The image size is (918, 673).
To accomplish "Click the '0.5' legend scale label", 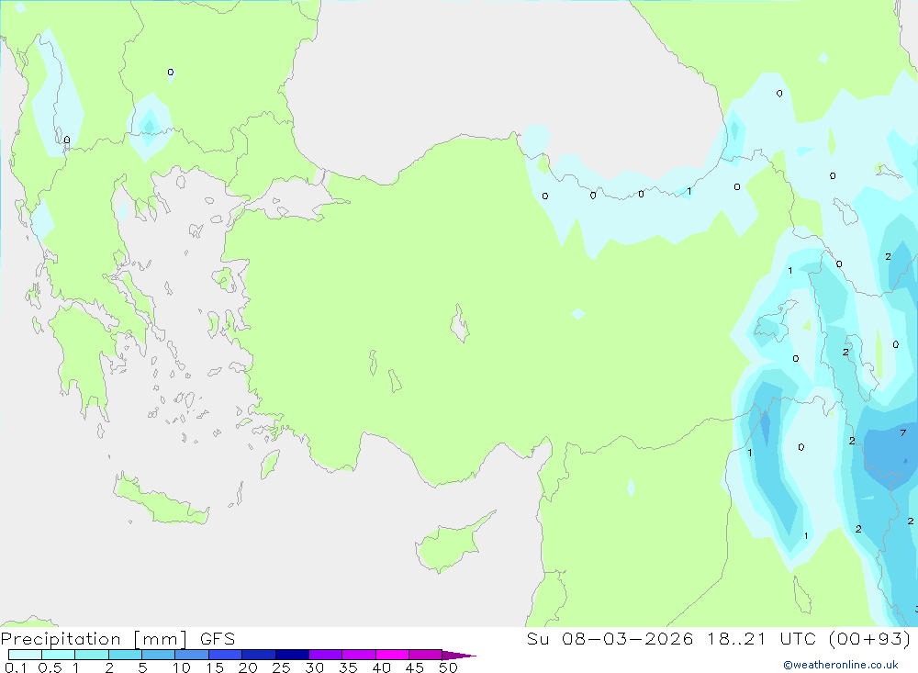I will tap(50, 667).
